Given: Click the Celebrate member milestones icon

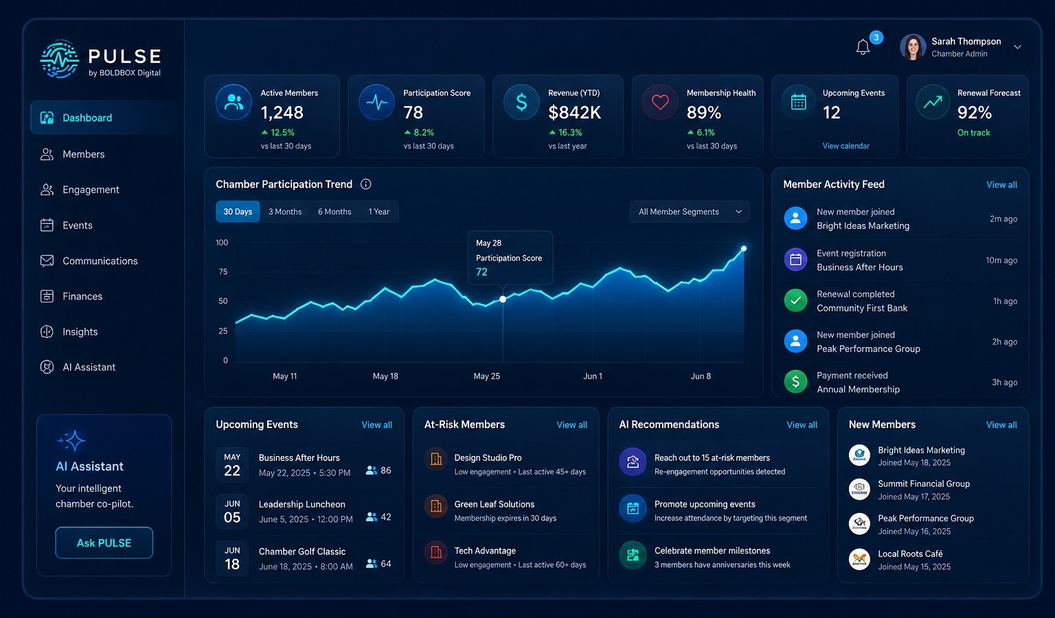Looking at the screenshot, I should pyautogui.click(x=633, y=556).
